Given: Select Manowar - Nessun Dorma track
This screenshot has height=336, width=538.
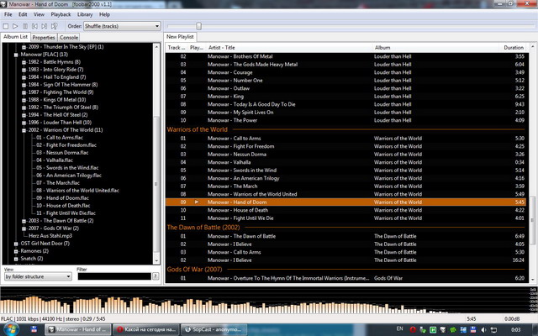Looking at the screenshot, I should tap(347, 155).
